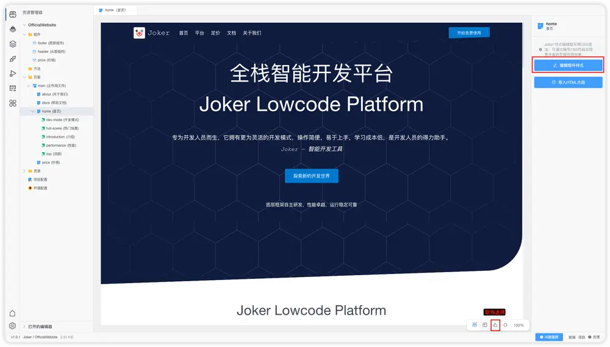Click the layout grid icon in zoom toolbar
Image resolution: width=610 pixels, height=347 pixels.
485,325
